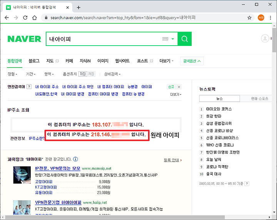Screen dimensions: 277x220
Task: Click news topic 오늘 날씨
Action: point(214,159)
